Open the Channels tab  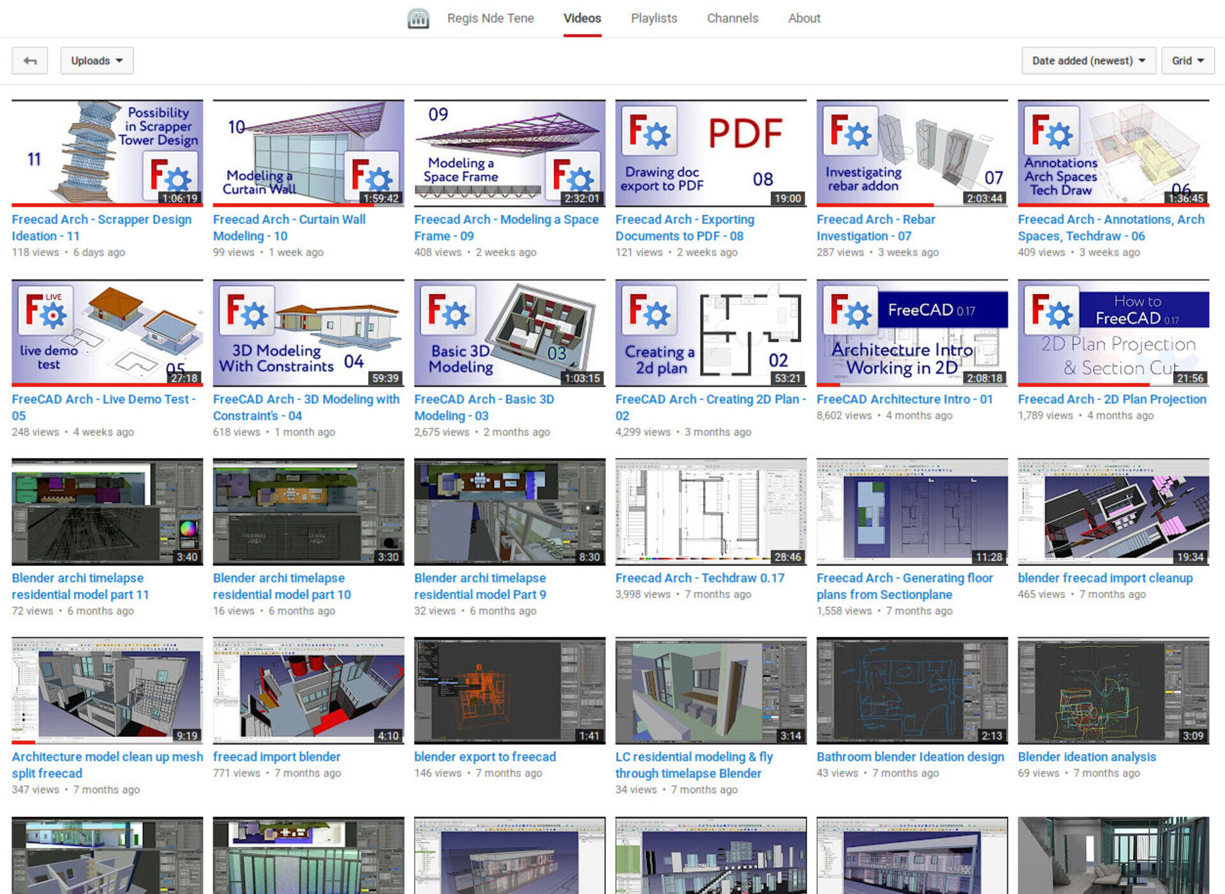[732, 19]
